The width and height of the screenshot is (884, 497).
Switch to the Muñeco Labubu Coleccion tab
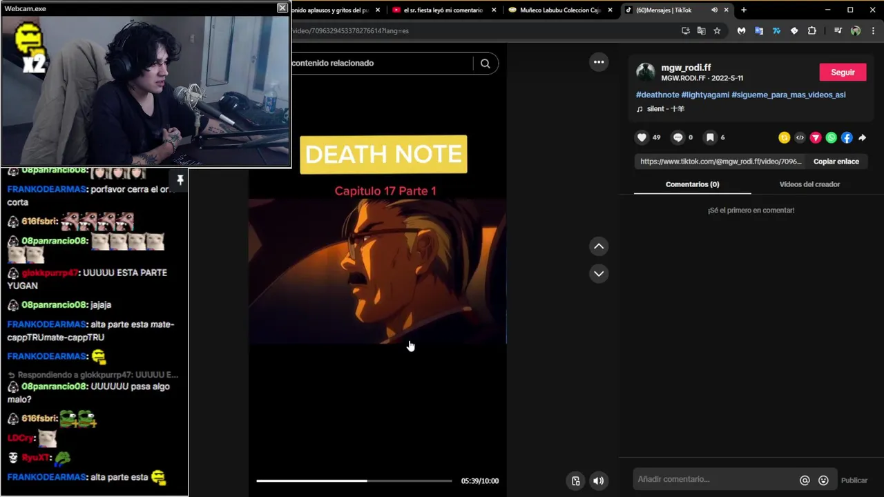click(x=560, y=10)
